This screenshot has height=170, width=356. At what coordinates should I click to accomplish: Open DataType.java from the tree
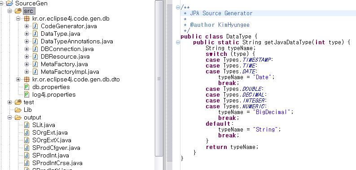tap(61, 34)
